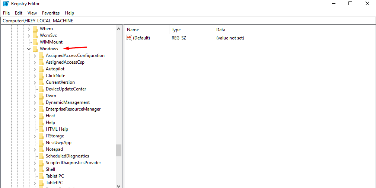This screenshot has height=188, width=376.
Task: Click the WcmSvc folder icon
Action: [x=35, y=35]
